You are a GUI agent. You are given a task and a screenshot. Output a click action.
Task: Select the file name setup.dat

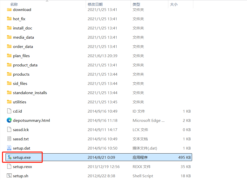[21, 148]
